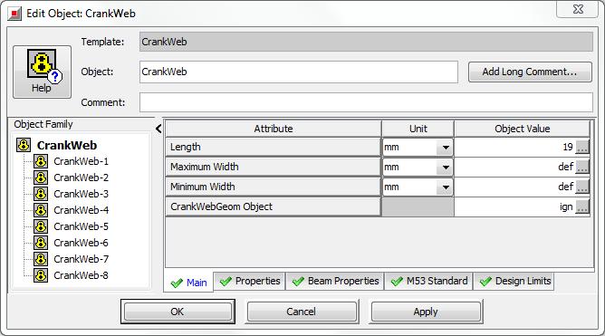Image resolution: width=605 pixels, height=336 pixels.
Task: Select CrankWeb-6 in the family tree
Action: tap(81, 243)
